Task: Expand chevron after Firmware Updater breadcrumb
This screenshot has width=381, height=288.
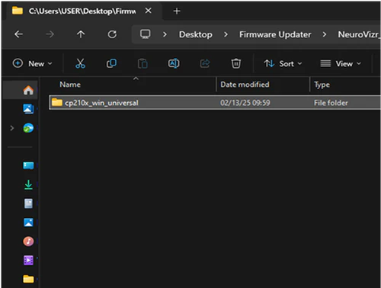Action: [325, 34]
